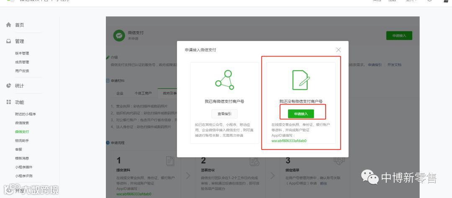The image size is (452, 198).
Task: Switch to the 政府及事 tab
Action: coord(170,93)
